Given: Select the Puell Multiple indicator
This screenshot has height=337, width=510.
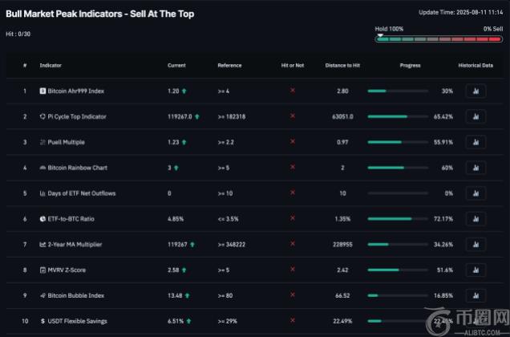Looking at the screenshot, I should click(x=67, y=142).
